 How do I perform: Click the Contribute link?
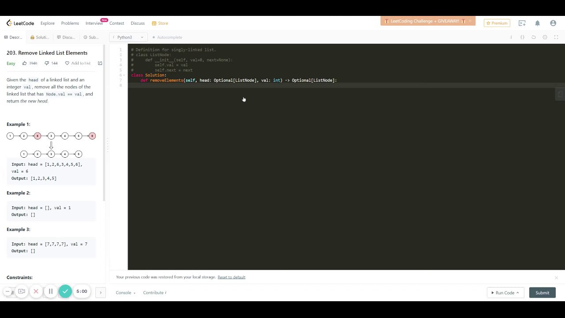pos(154,292)
